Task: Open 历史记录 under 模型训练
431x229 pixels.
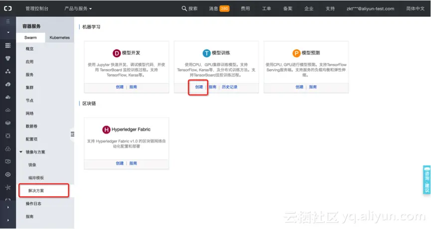Action: (x=230, y=87)
